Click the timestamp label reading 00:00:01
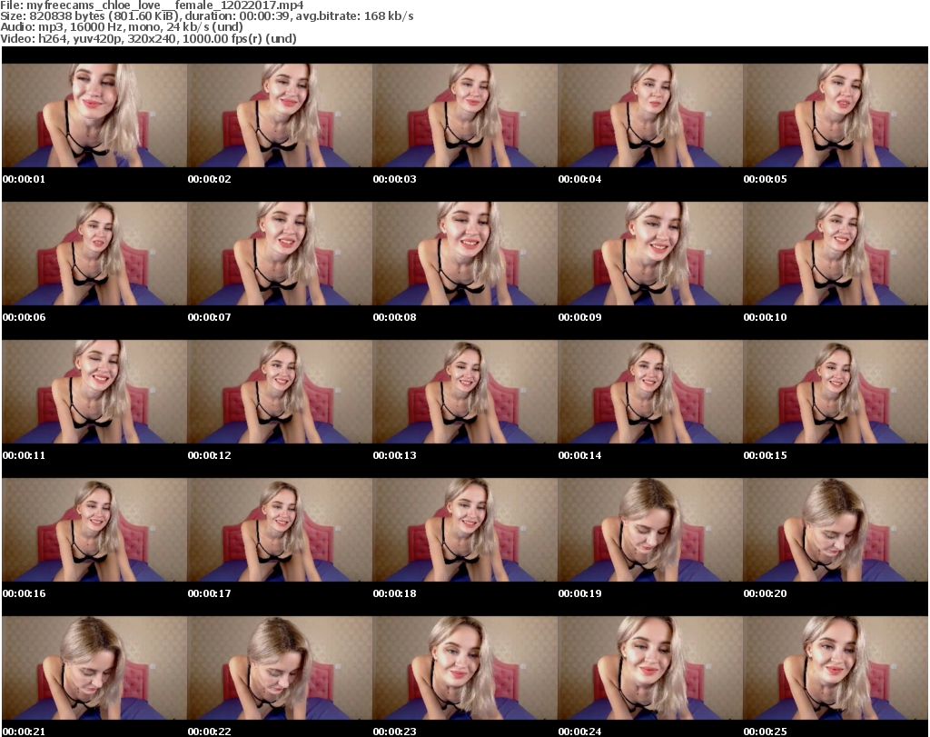This screenshot has width=930, height=737. (x=24, y=179)
